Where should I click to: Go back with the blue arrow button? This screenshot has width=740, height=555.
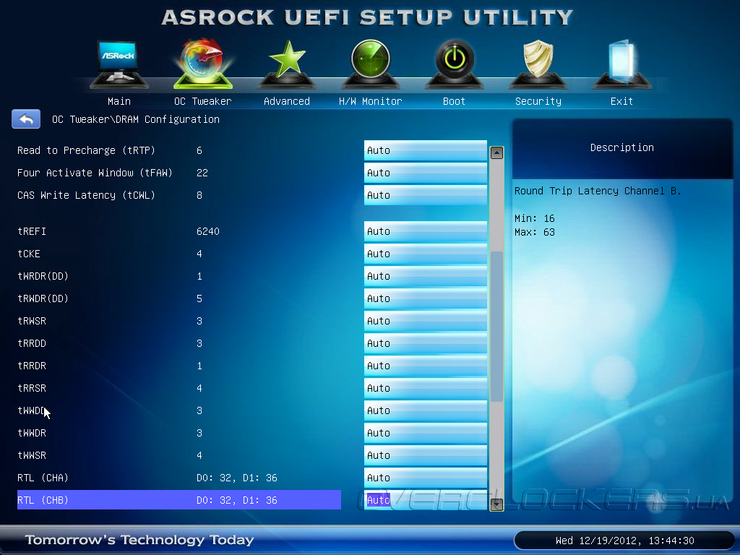click(x=26, y=119)
